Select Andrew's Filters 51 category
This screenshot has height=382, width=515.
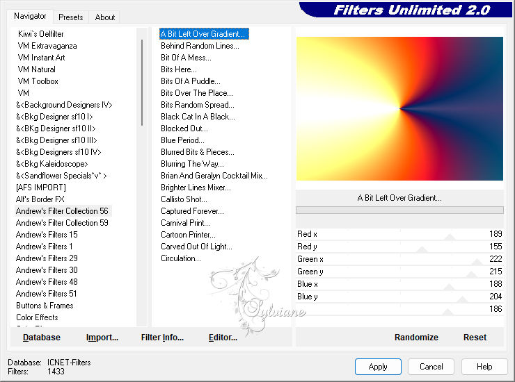(47, 294)
